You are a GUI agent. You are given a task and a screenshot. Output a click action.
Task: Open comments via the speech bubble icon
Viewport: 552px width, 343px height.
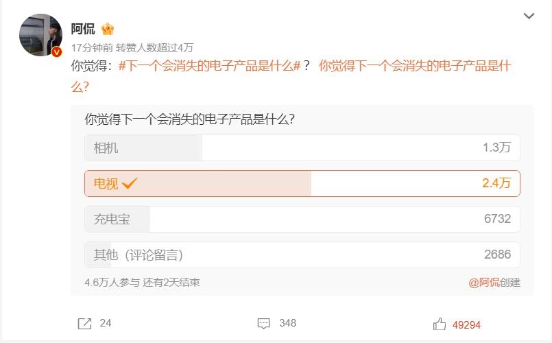point(264,323)
